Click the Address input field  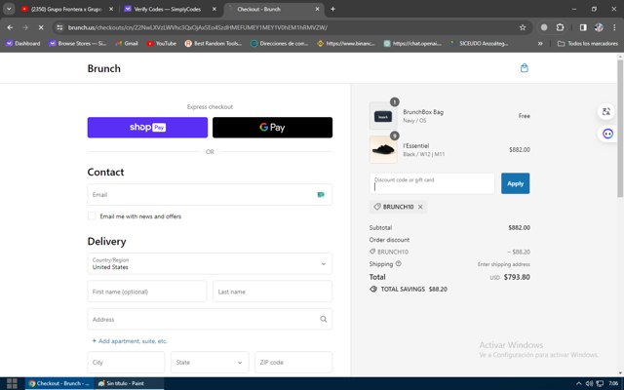click(210, 319)
